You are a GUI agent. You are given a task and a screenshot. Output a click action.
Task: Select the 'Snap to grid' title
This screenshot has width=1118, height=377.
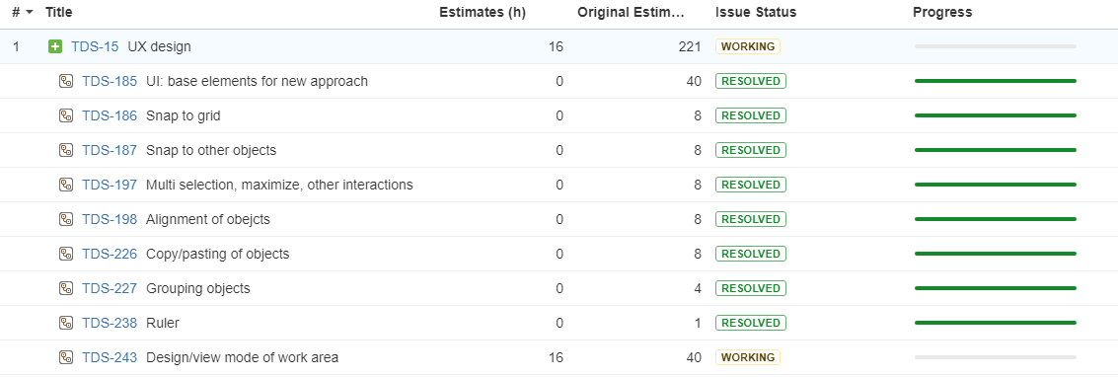tap(184, 115)
